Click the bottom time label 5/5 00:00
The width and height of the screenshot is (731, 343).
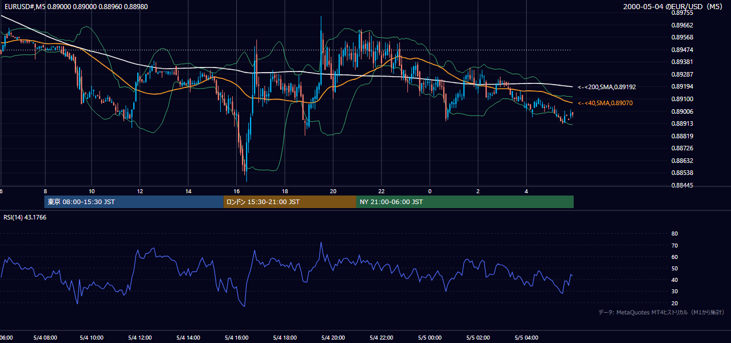[x=430, y=338]
